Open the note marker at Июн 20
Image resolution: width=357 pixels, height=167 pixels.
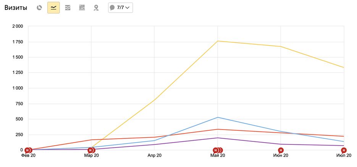pyautogui.click(x=281, y=150)
